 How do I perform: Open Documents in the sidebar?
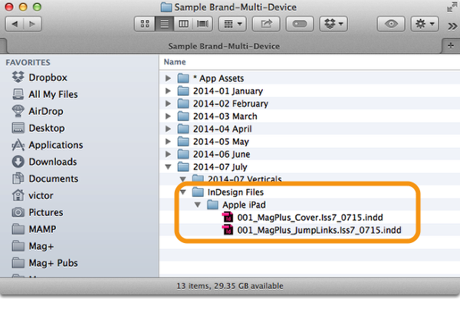click(45, 179)
